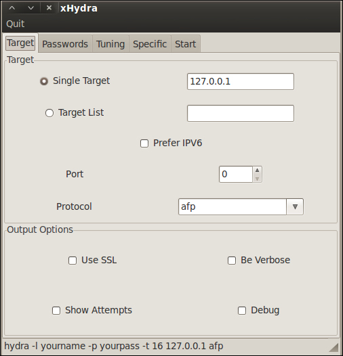Open the Protocol dropdown arrow
Screen dimensions: 343x356
pyautogui.click(x=295, y=206)
